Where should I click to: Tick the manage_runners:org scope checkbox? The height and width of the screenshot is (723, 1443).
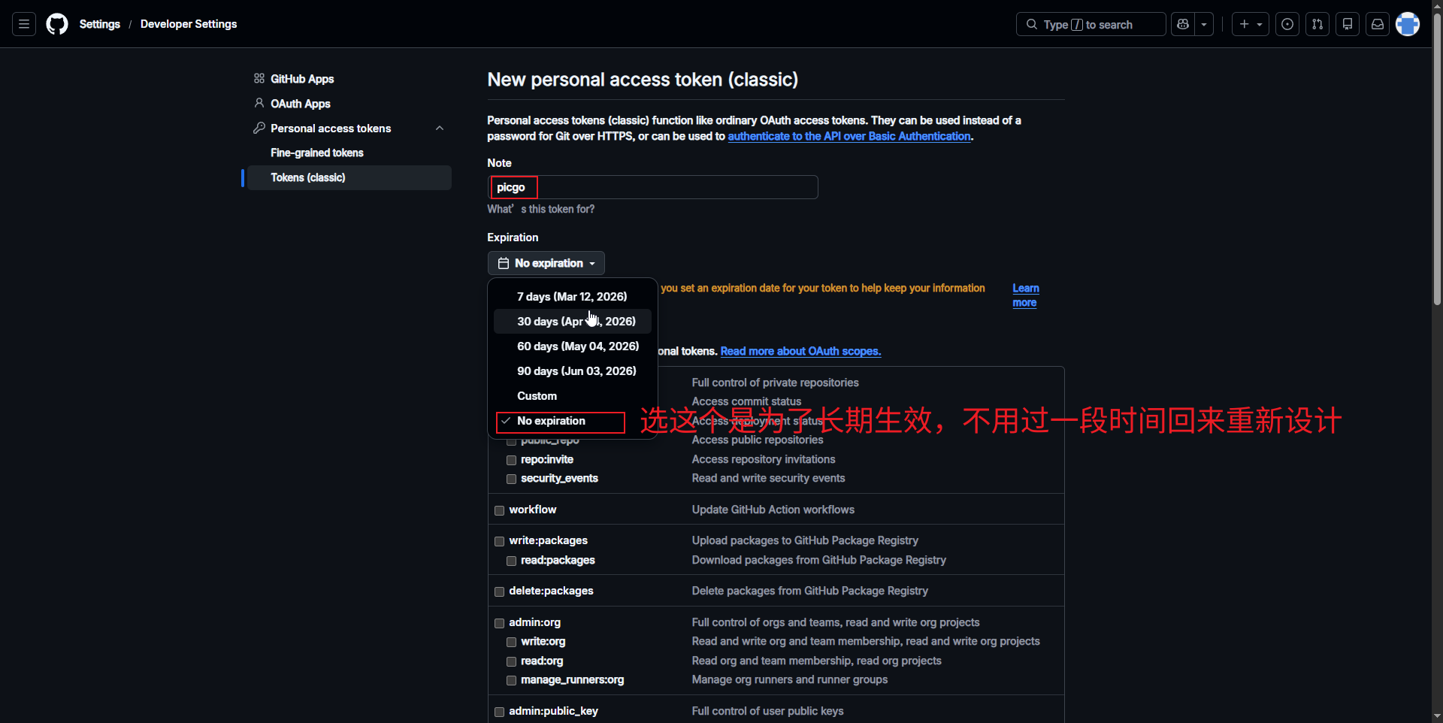click(x=511, y=680)
